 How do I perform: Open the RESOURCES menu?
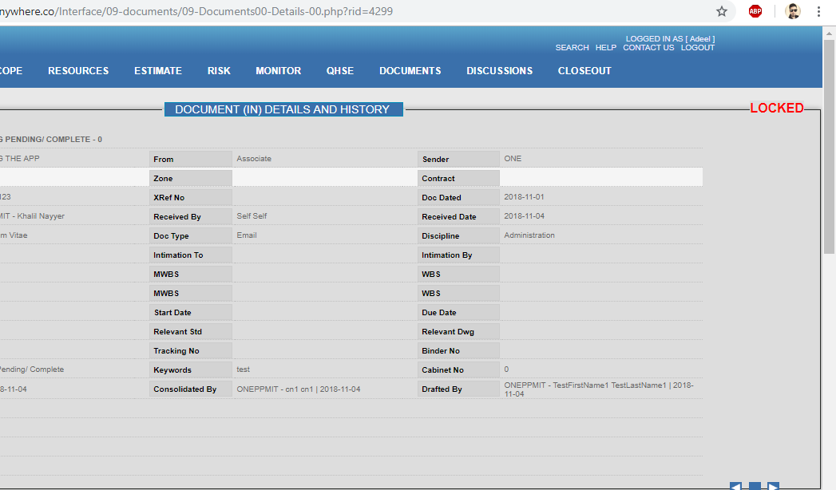[78, 71]
